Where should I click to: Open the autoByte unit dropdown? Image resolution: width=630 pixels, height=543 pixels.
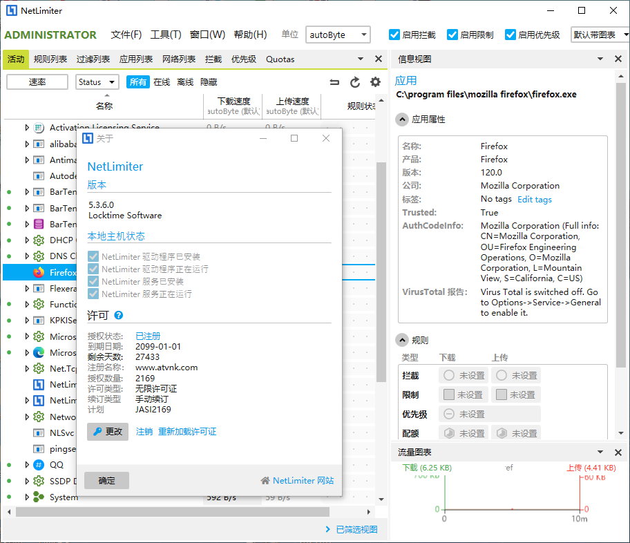click(338, 35)
